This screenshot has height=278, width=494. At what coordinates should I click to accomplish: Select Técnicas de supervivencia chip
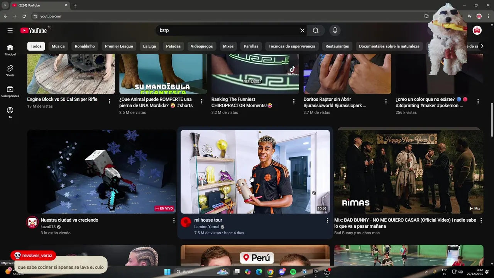click(292, 46)
